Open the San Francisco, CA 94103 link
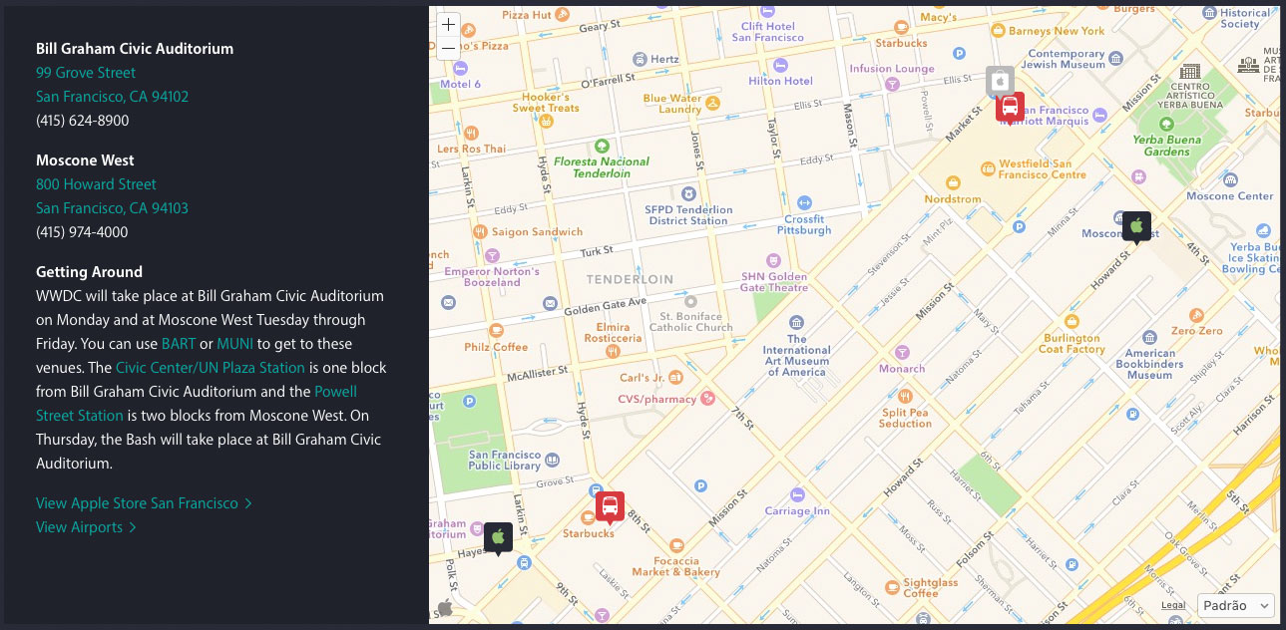 coord(112,208)
